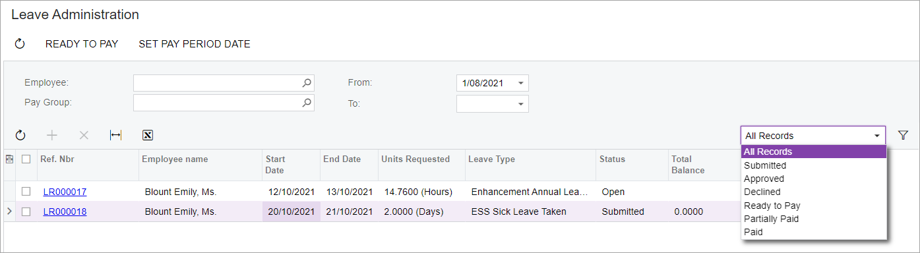Refresh the leave records grid

[x=20, y=135]
